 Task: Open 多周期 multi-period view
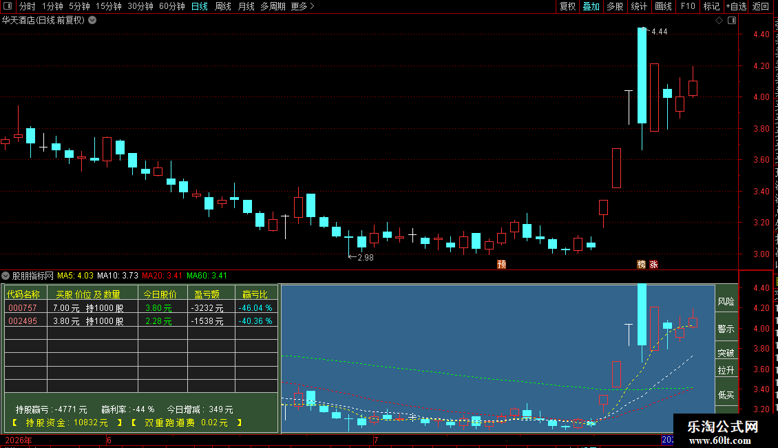click(273, 6)
